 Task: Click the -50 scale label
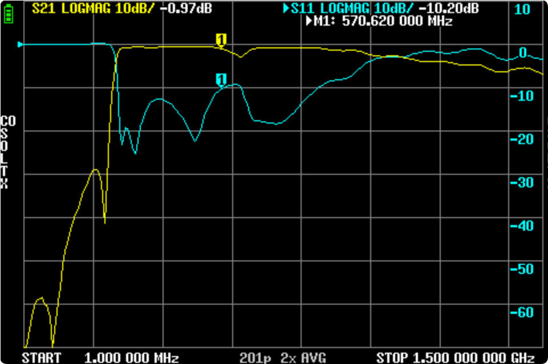tap(522, 269)
